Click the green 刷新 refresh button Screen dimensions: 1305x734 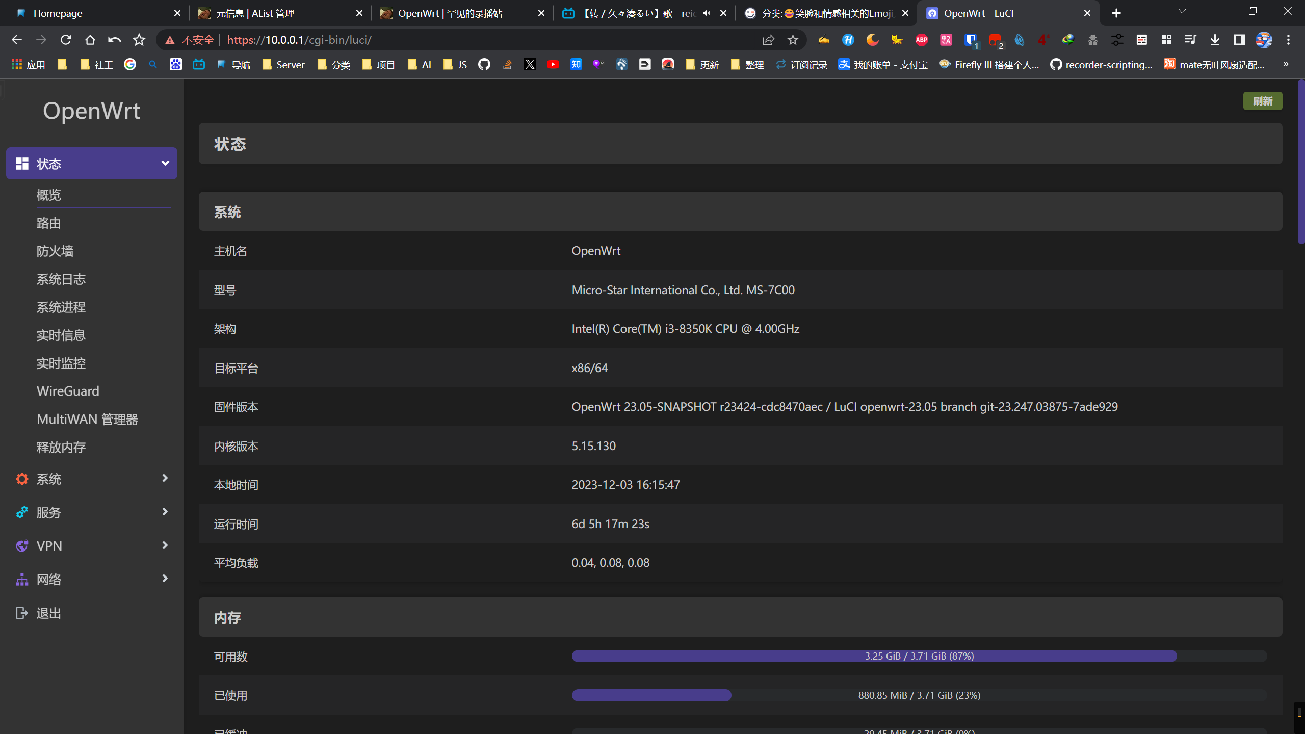(1262, 101)
